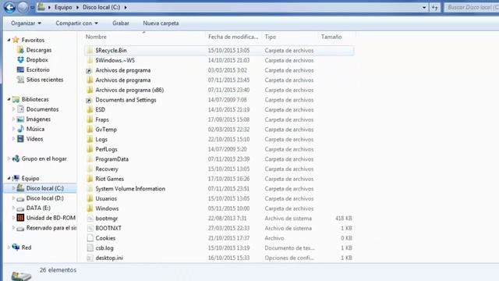
Task: Open the address bar history dropdown
Action: pyautogui.click(x=424, y=7)
